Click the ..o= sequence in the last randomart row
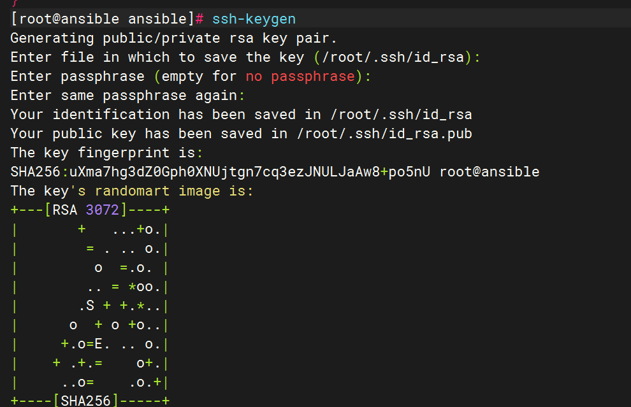The height and width of the screenshot is (407, 631). (78, 382)
